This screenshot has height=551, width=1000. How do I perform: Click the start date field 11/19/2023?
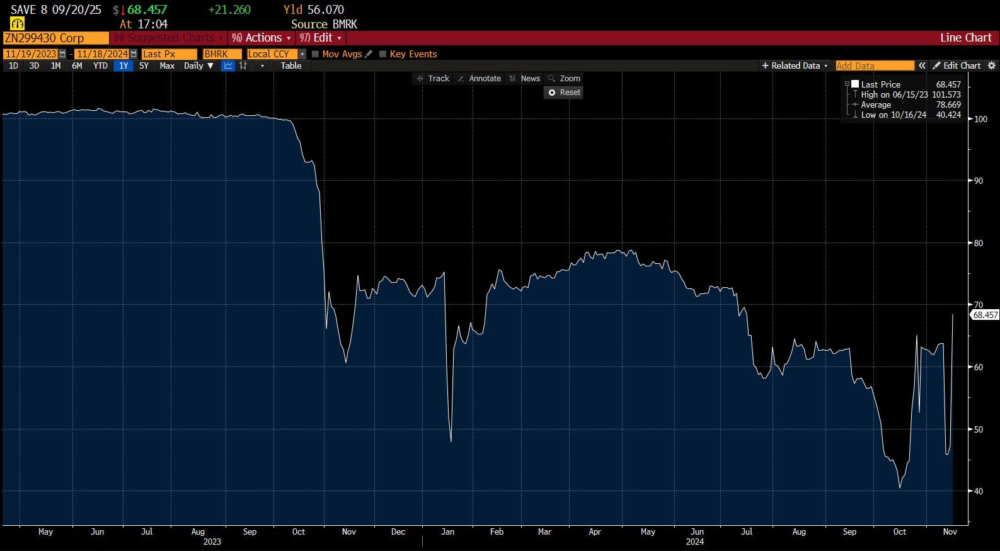coord(31,54)
